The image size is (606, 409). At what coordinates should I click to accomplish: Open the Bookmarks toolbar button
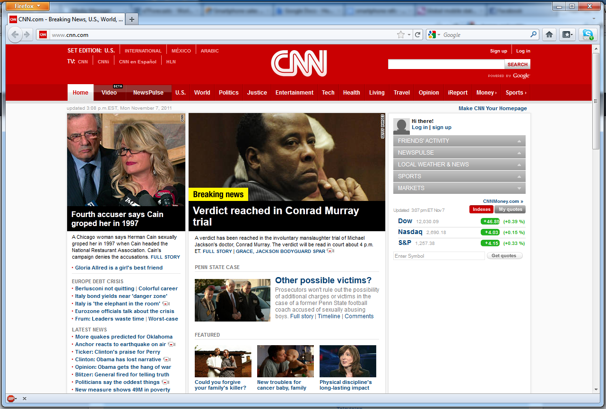pos(567,35)
